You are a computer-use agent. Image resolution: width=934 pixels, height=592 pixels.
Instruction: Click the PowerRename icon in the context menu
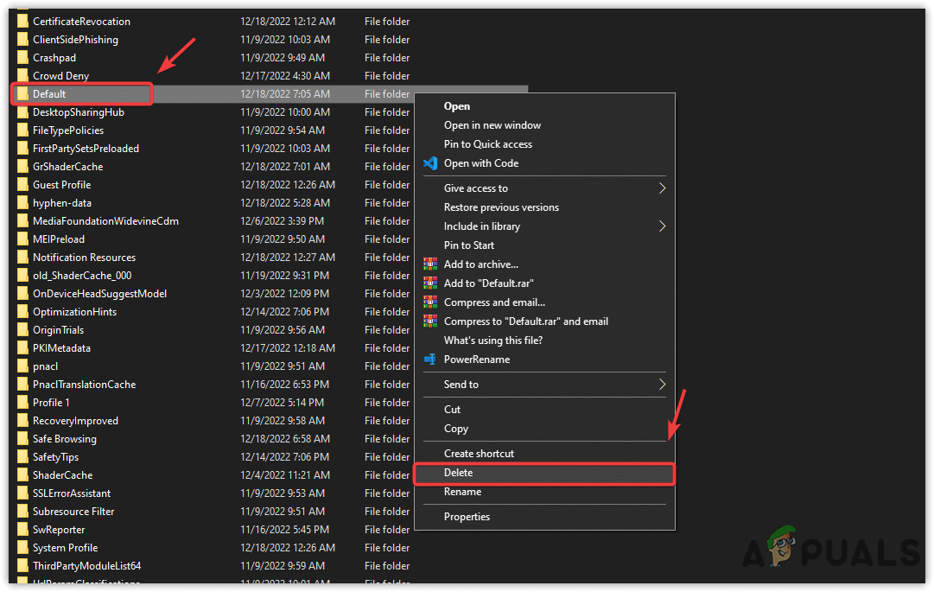click(430, 360)
